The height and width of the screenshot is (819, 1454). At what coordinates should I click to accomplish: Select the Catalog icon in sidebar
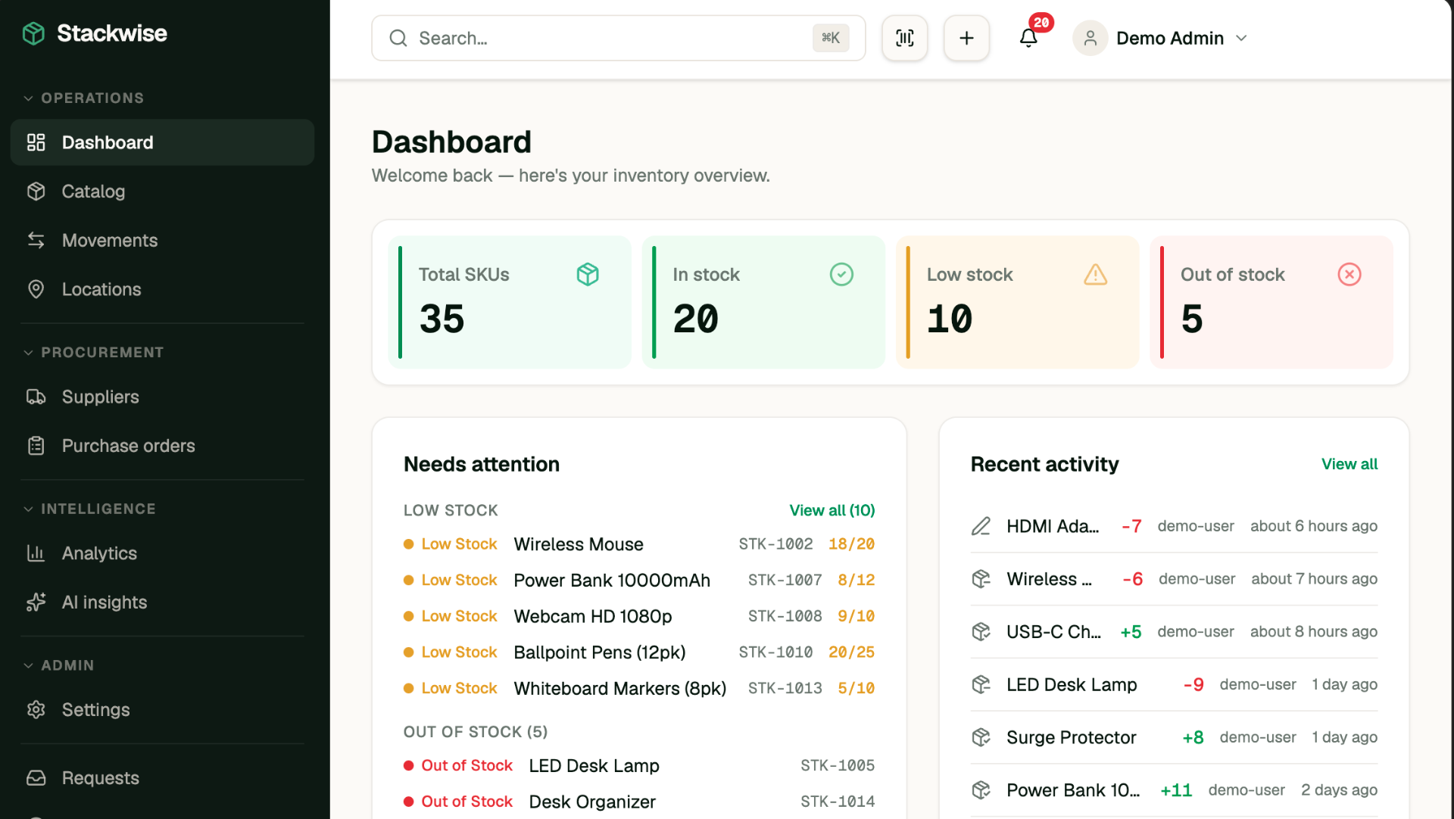36,191
